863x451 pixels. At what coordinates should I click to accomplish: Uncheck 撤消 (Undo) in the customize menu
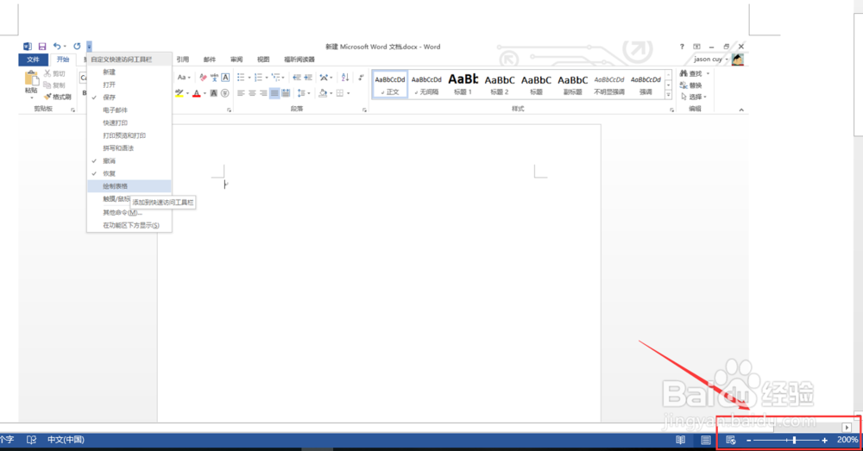tap(129, 161)
